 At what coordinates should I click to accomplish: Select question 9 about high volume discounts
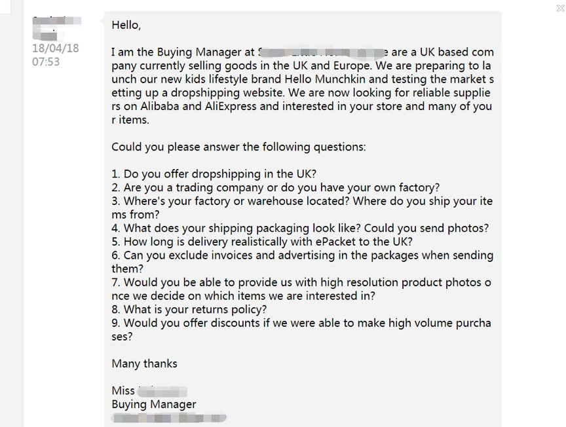(301, 329)
